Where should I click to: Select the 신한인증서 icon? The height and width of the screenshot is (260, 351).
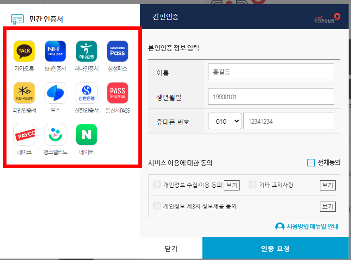(x=86, y=93)
